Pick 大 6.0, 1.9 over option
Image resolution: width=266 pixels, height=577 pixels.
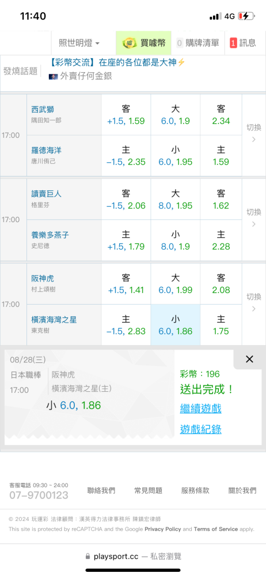pyautogui.click(x=175, y=115)
